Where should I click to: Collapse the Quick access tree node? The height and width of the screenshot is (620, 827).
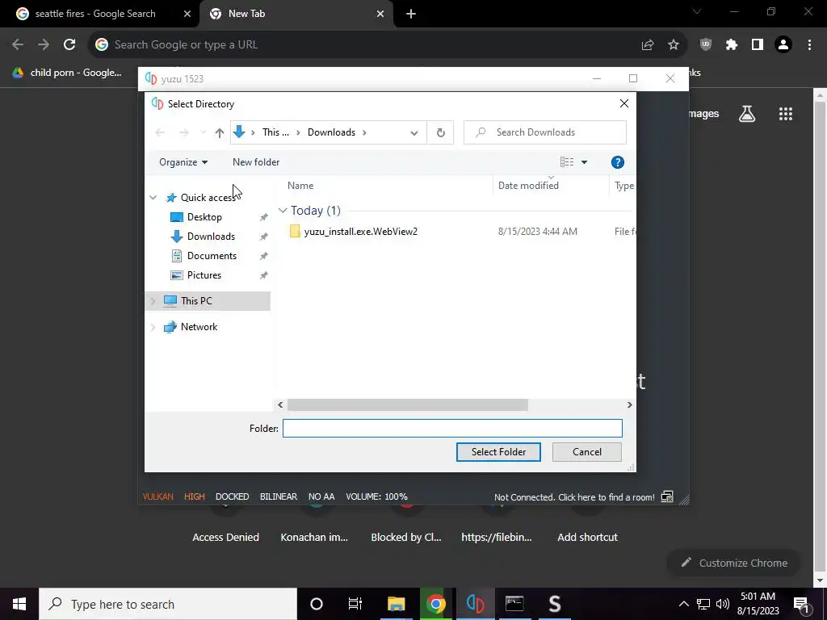(153, 198)
